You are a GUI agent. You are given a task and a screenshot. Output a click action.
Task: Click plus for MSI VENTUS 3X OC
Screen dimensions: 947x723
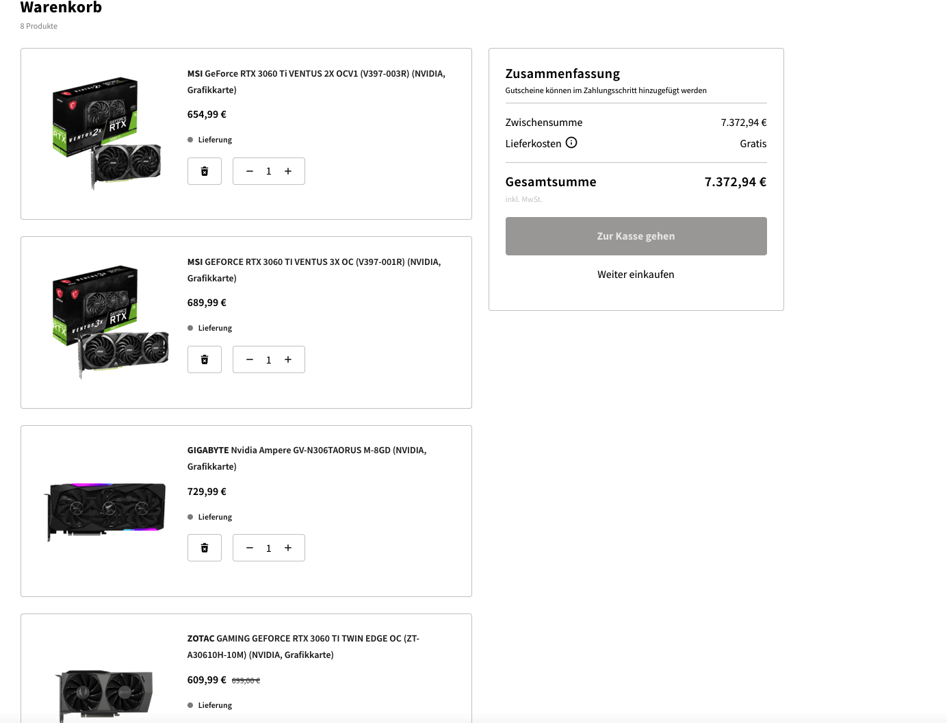tap(288, 359)
